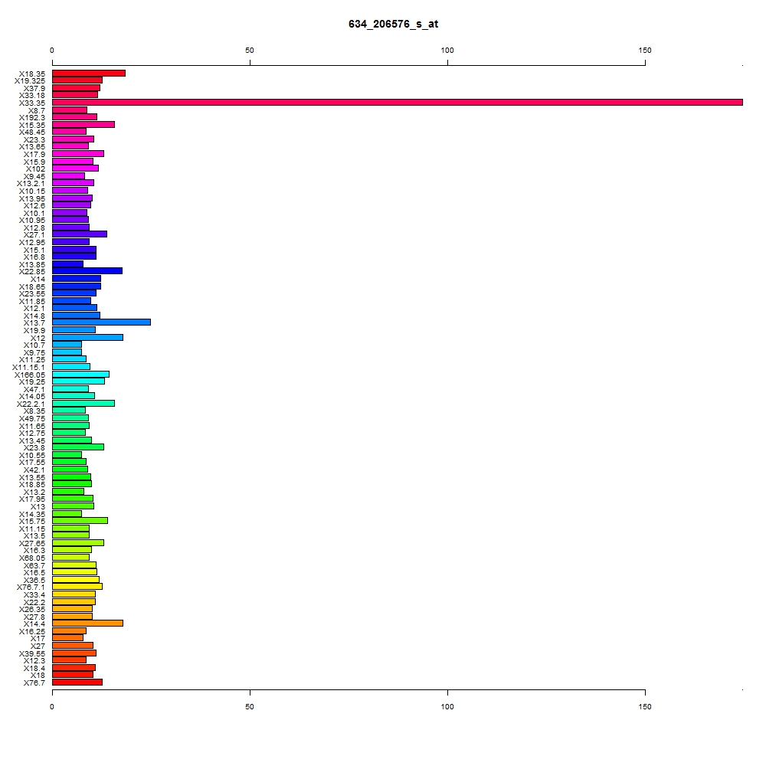The width and height of the screenshot is (766, 766).
Task: Click the 150 tick on bottom axis
Action: pos(645,707)
